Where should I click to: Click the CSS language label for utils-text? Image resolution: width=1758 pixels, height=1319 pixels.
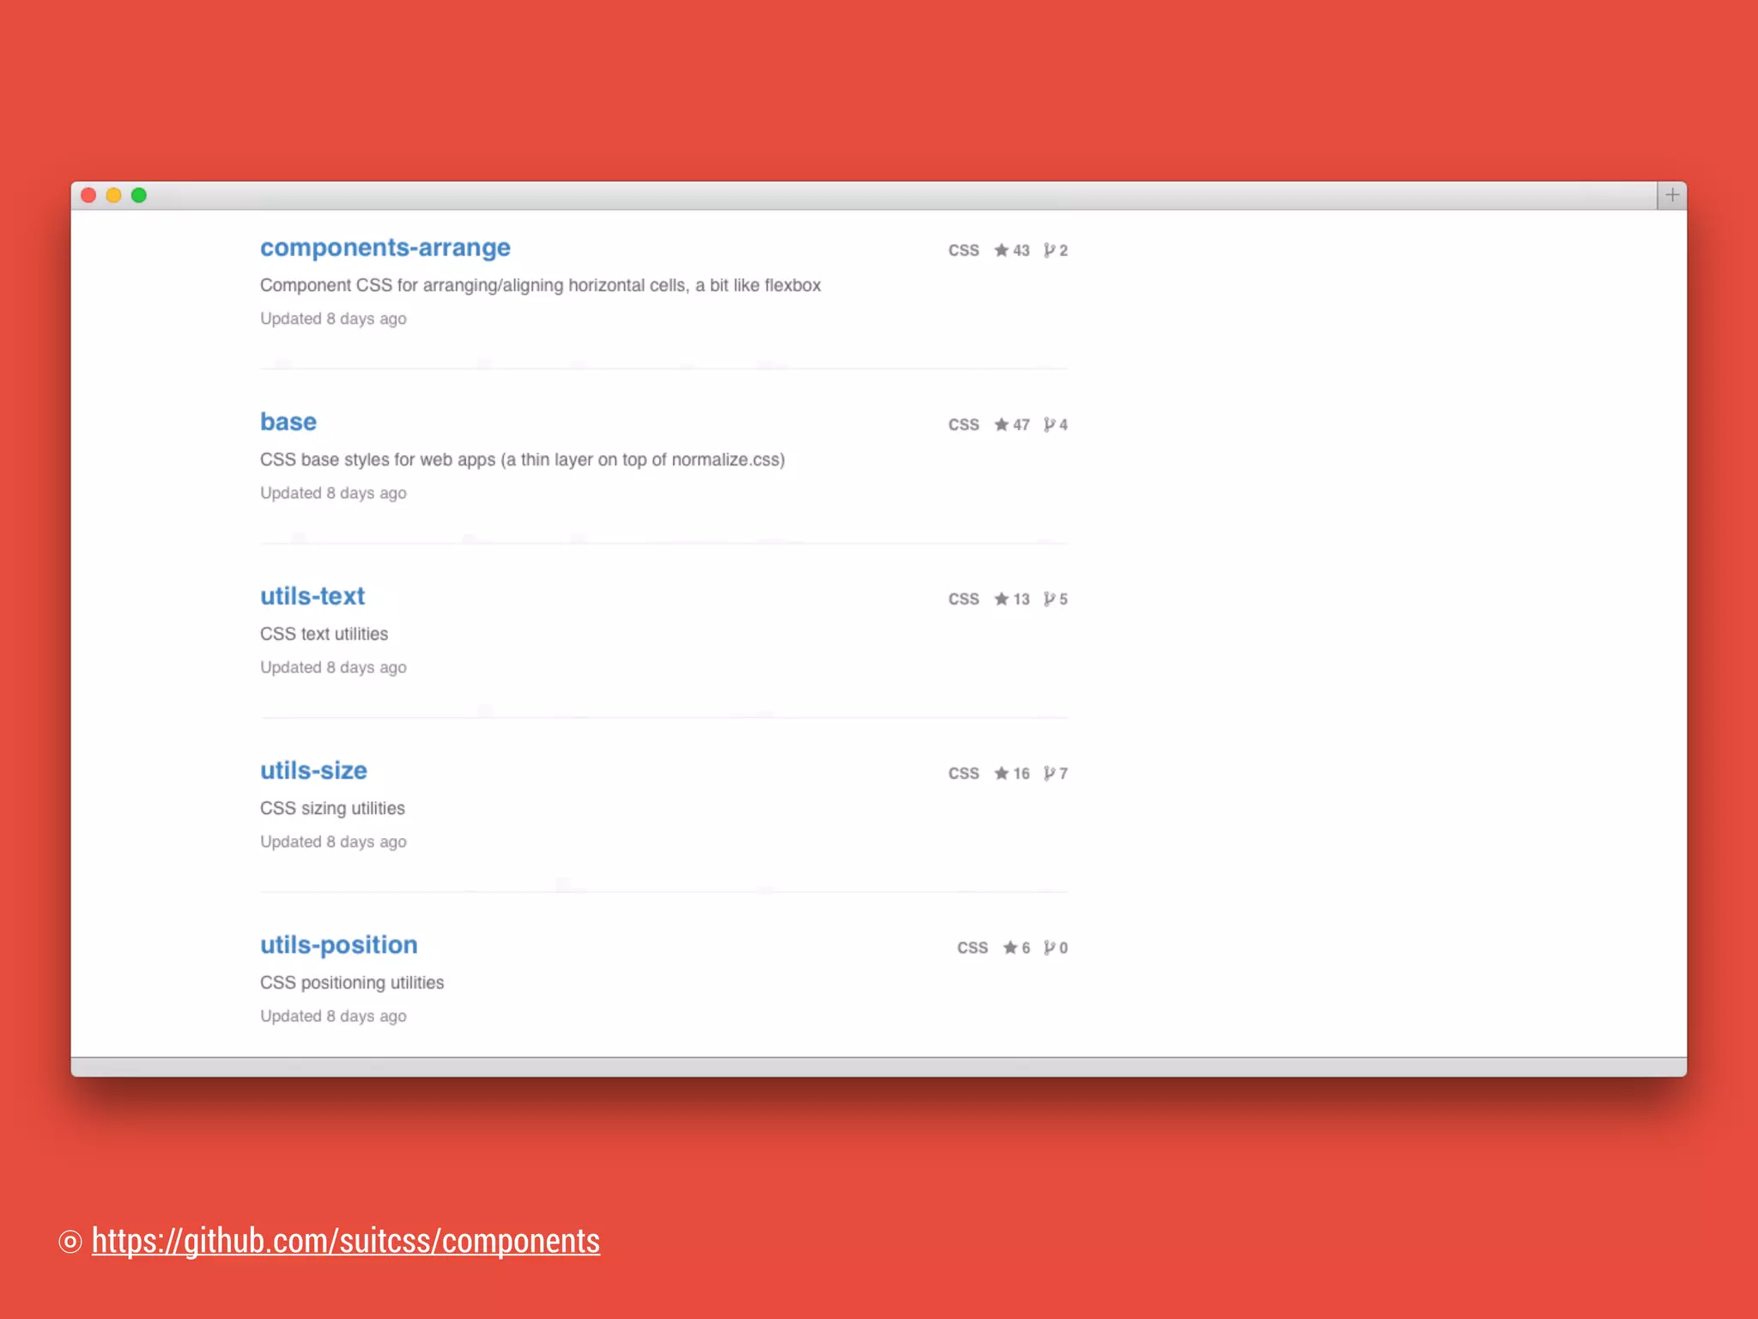[x=963, y=599]
